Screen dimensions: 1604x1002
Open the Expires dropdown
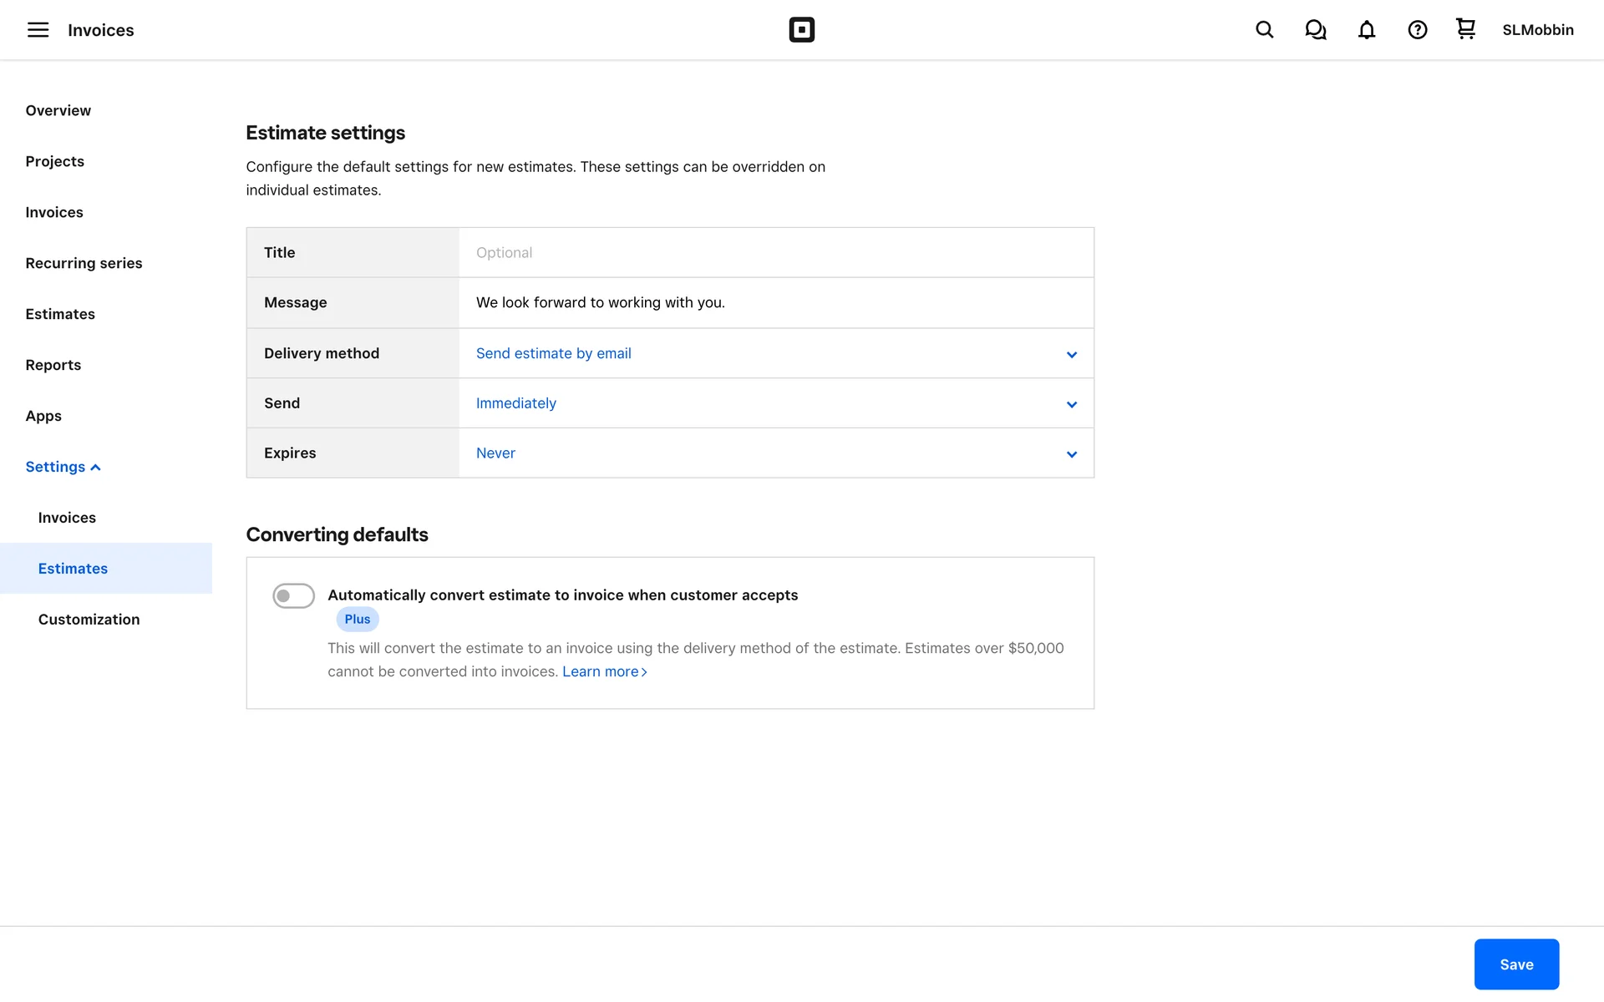coord(775,453)
